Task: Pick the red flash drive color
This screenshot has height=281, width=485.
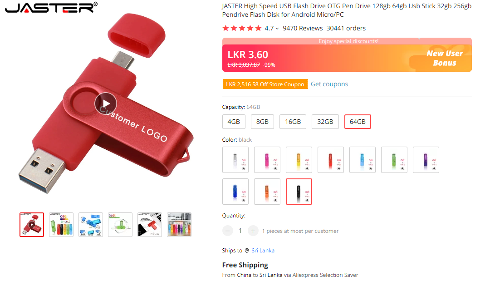Action: (331, 160)
